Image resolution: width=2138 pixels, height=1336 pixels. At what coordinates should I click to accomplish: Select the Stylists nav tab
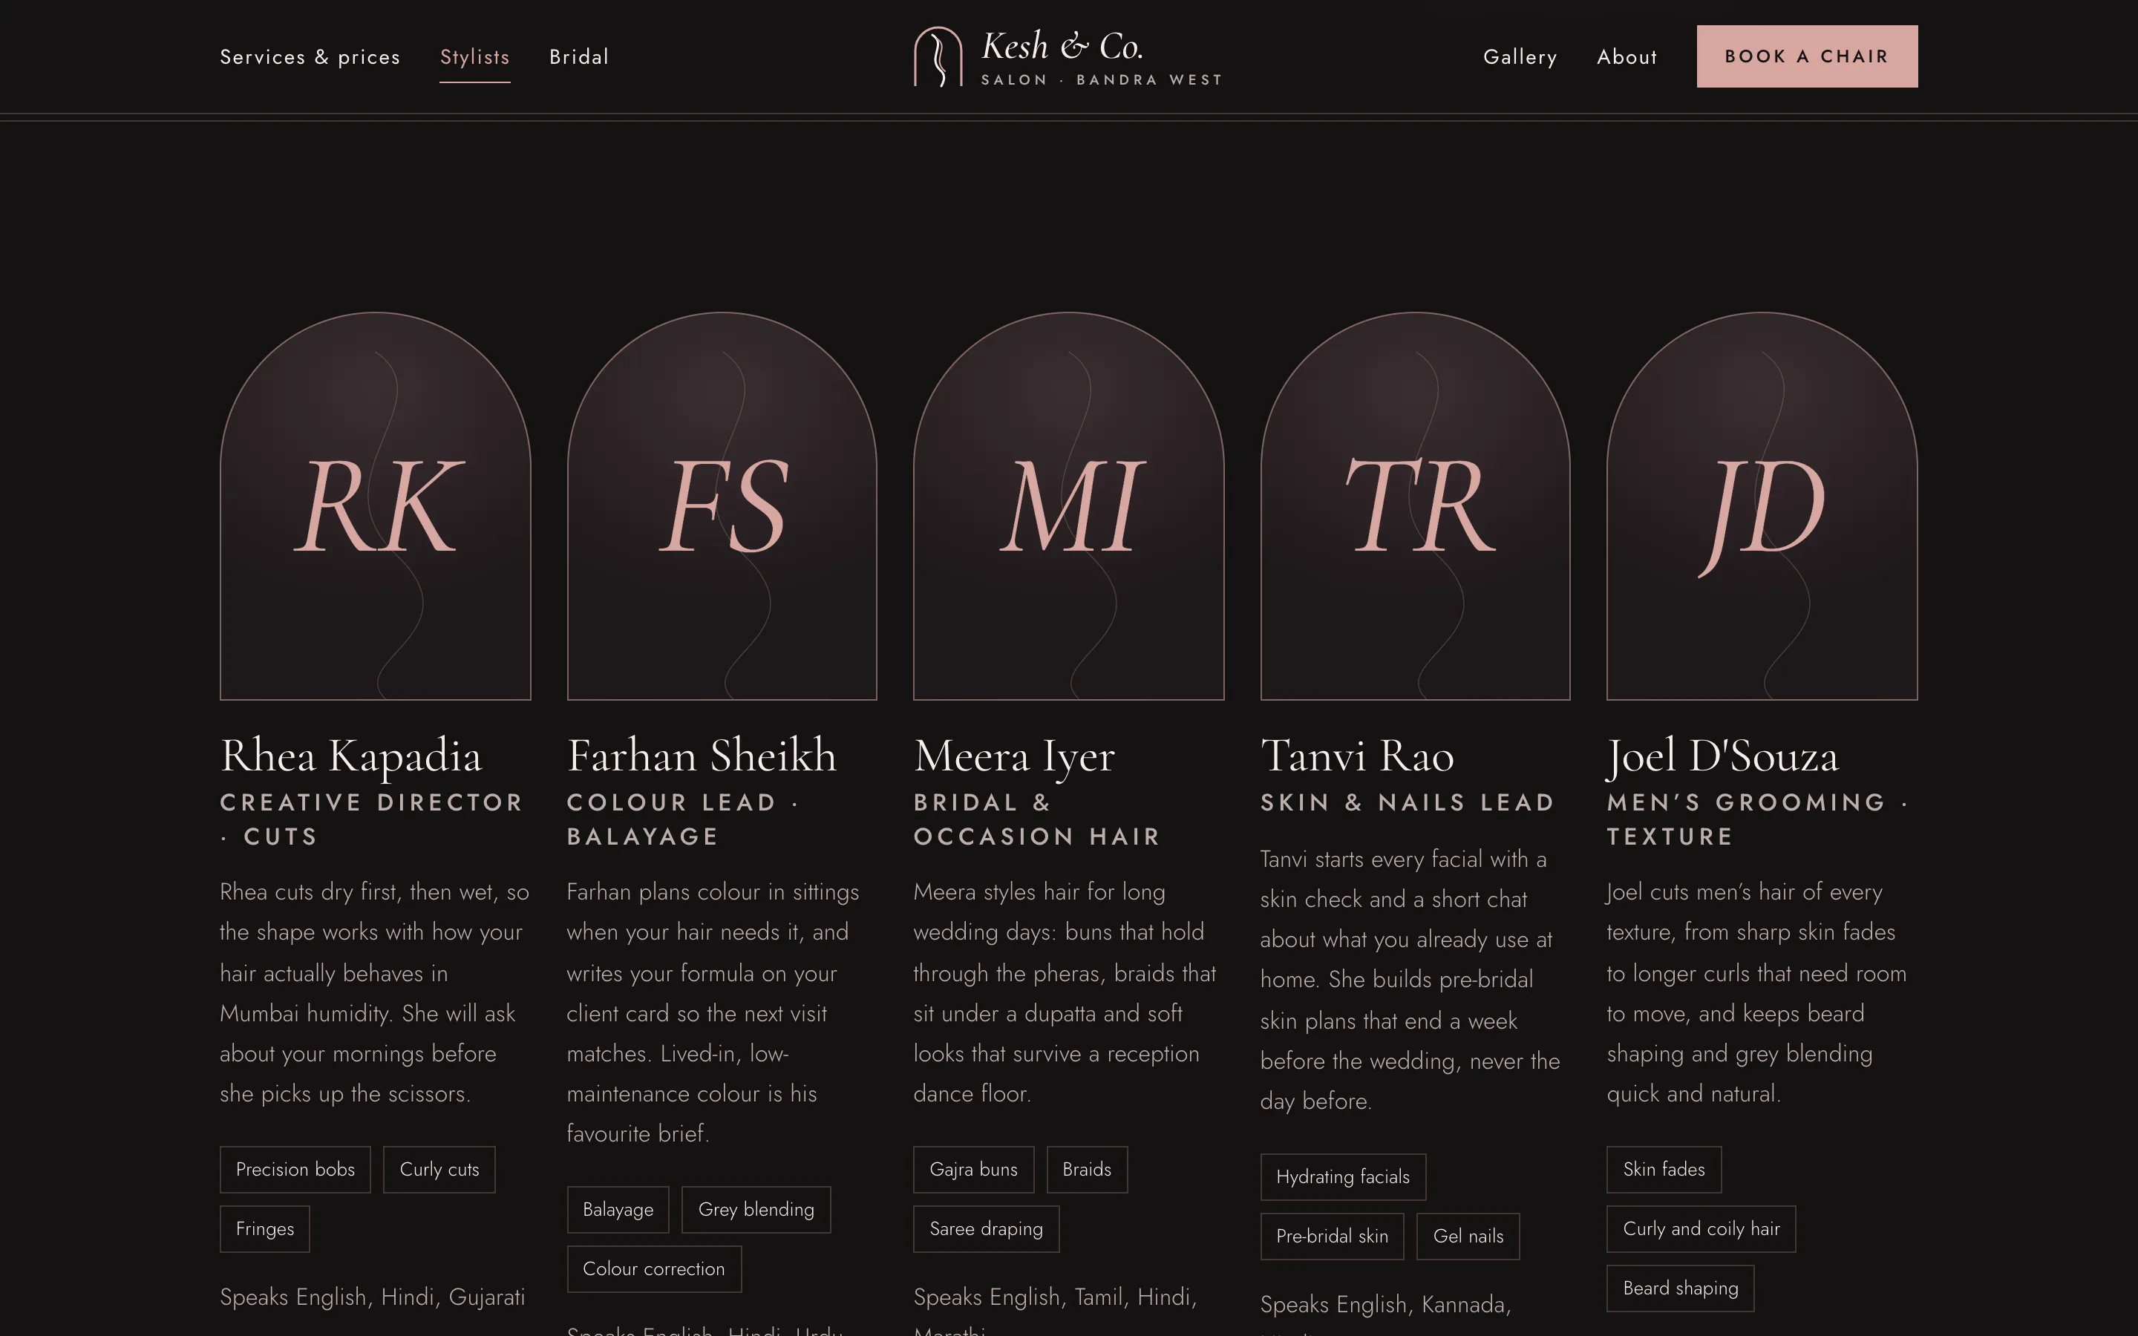pyautogui.click(x=474, y=56)
